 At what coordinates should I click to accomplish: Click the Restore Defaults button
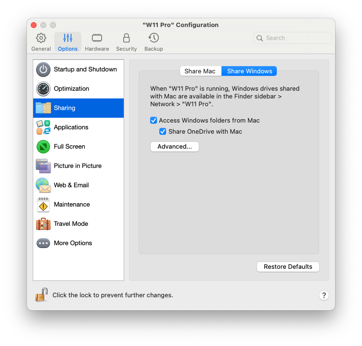click(x=288, y=267)
